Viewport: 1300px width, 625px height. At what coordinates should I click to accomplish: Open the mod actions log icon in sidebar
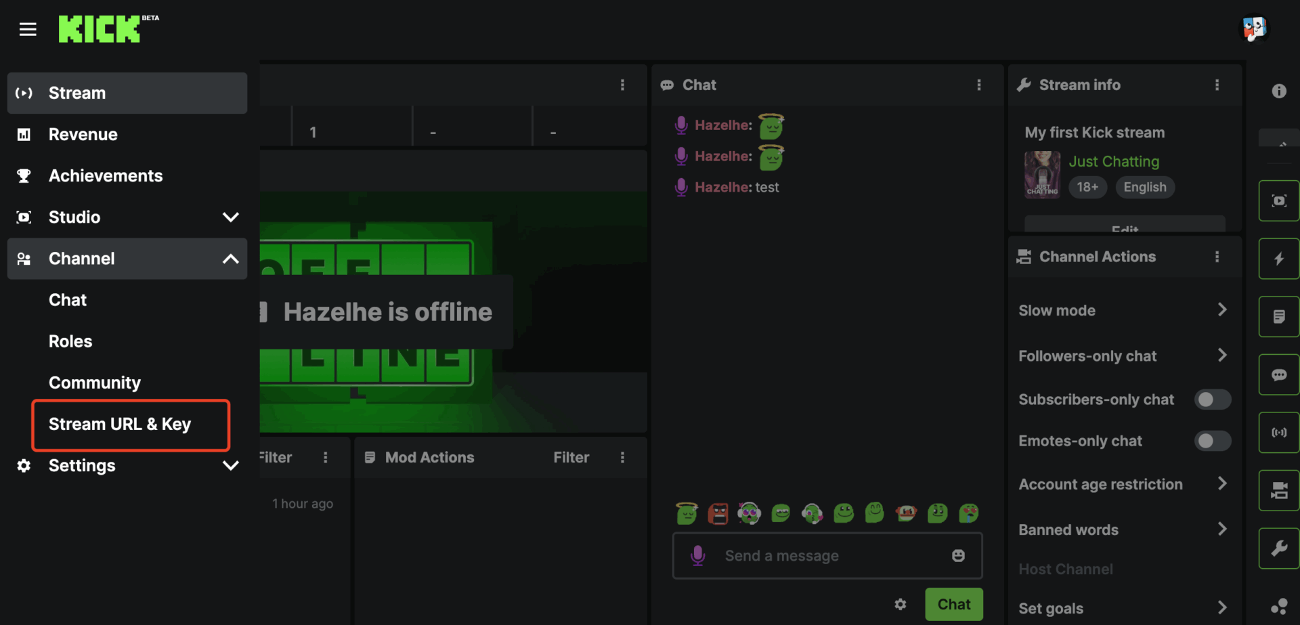click(1278, 316)
